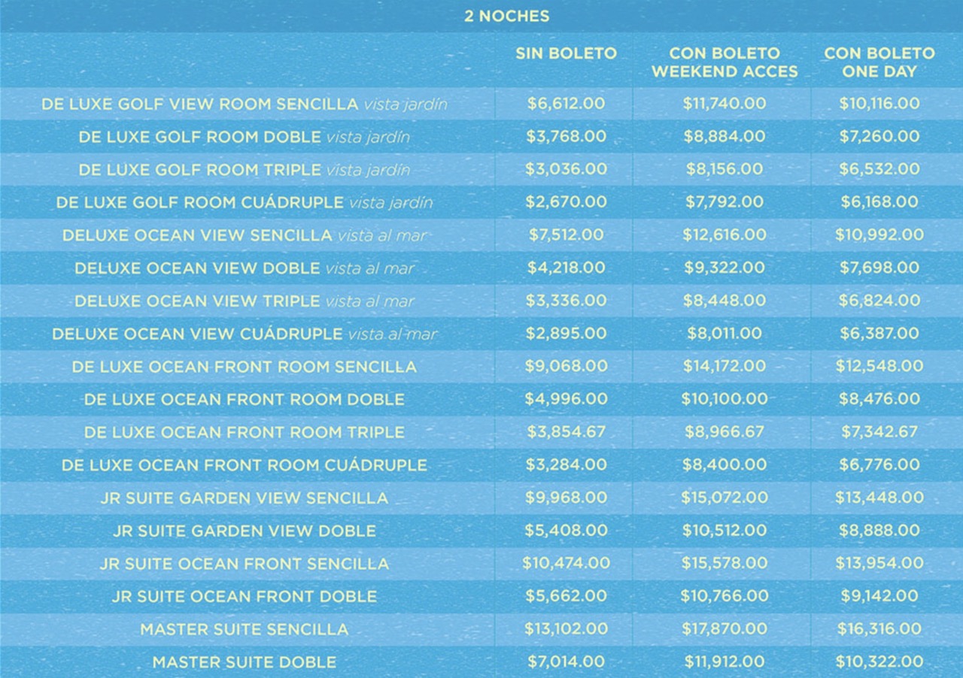Image resolution: width=963 pixels, height=678 pixels.
Task: Click the De Luxe Golf Room Cuádruple label
Action: [x=245, y=202]
